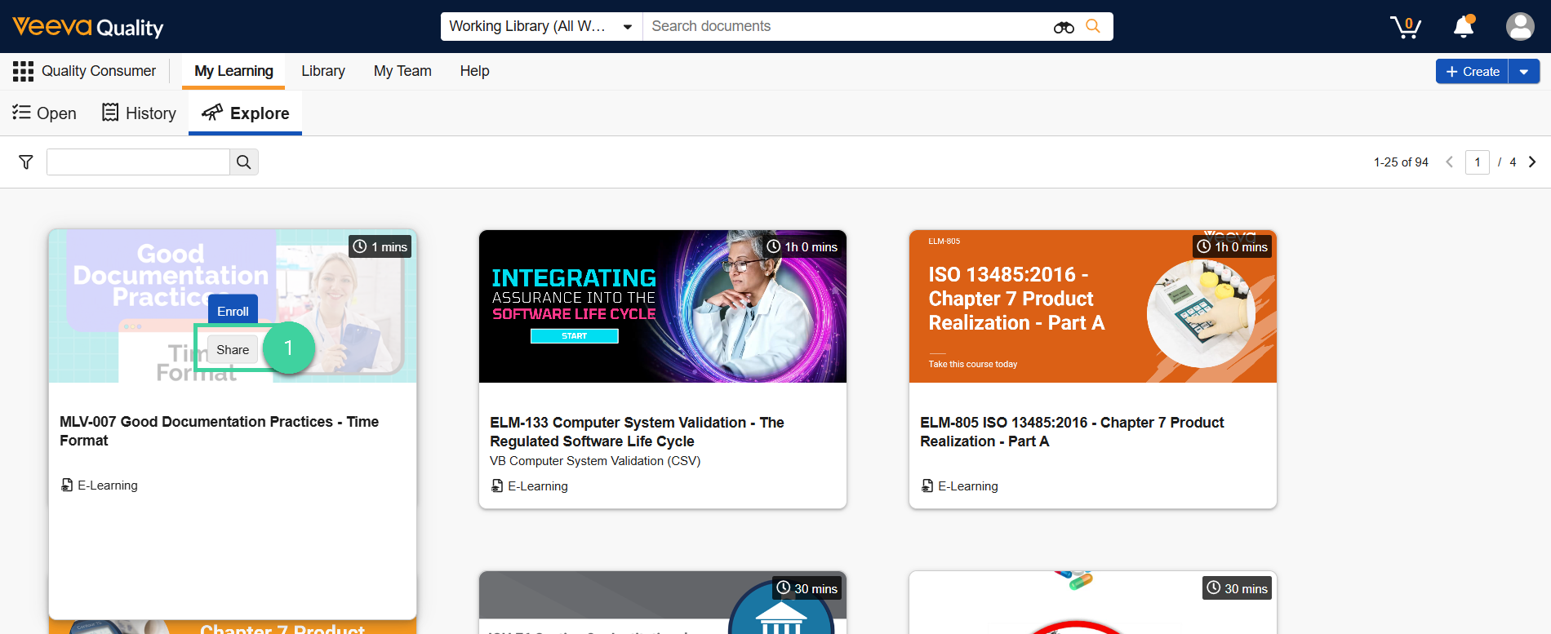Click the 1-25 of 94 results count
The width and height of the screenshot is (1551, 634).
click(1401, 162)
